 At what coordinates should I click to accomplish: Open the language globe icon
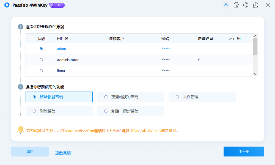(x=246, y=5)
